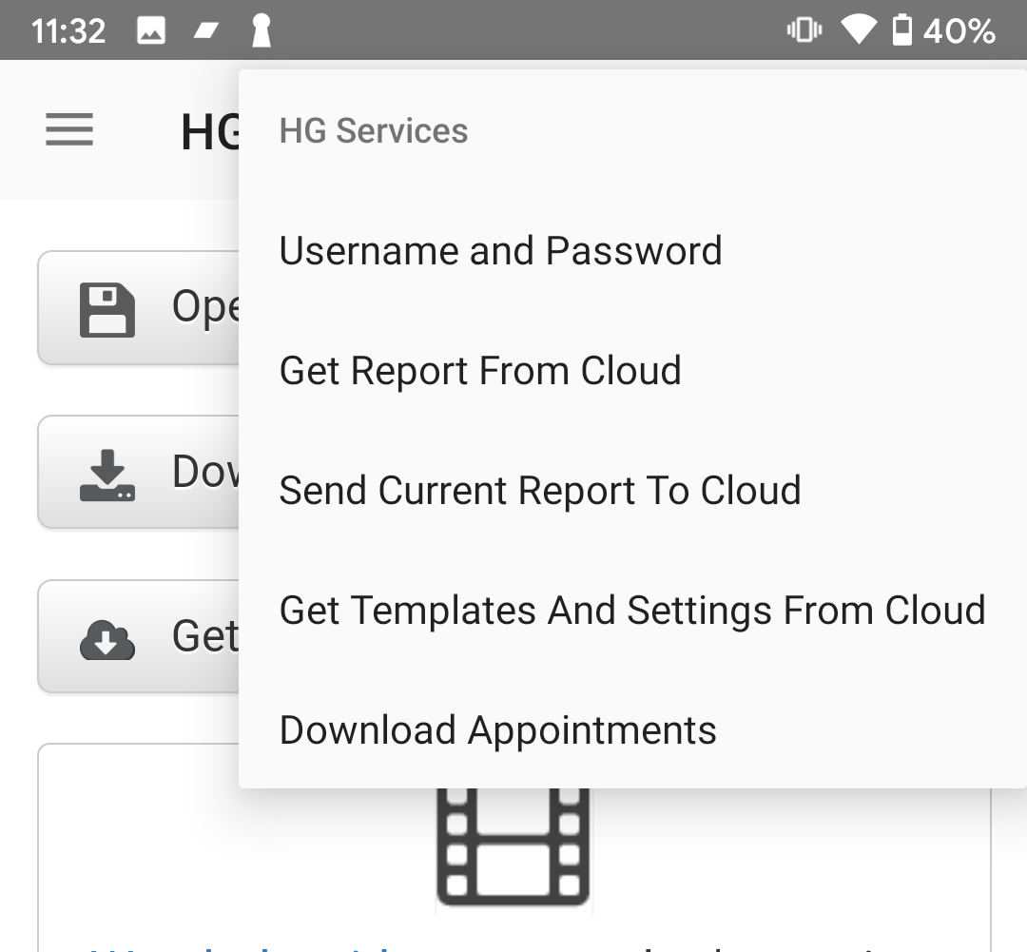This screenshot has height=952, width=1027.
Task: Tap the image notification icon in status bar
Action: [x=151, y=31]
